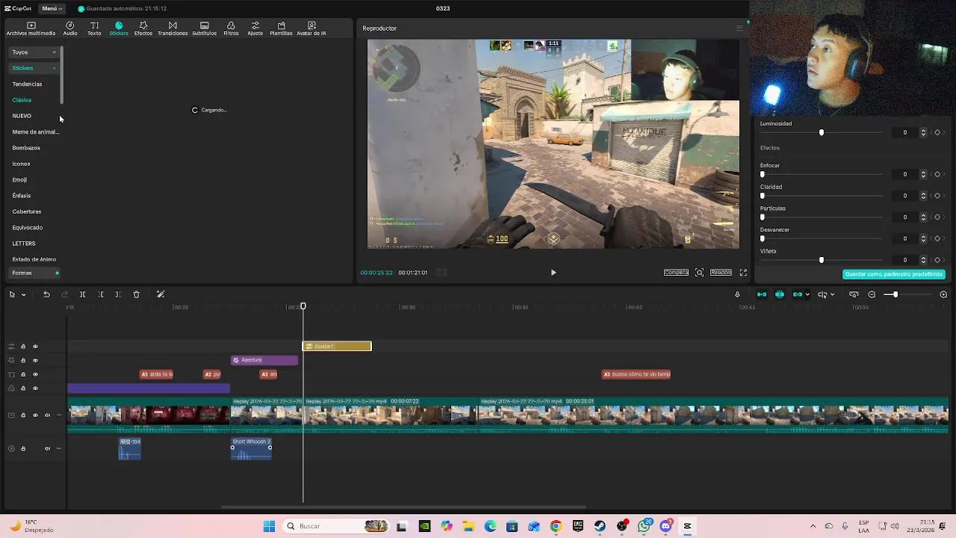Switch to the Audio tab

70,28
